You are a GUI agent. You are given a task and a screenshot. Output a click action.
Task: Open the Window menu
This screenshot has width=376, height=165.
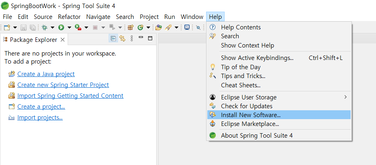(x=192, y=17)
